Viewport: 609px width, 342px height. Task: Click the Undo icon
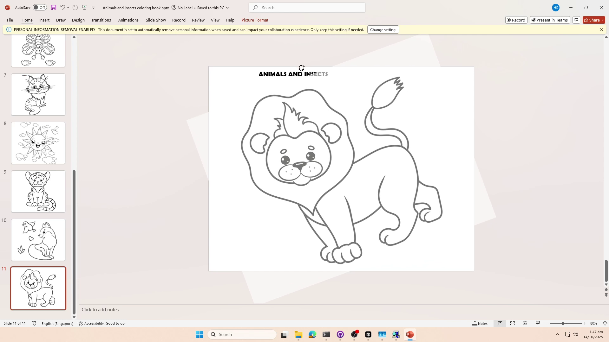[62, 7]
